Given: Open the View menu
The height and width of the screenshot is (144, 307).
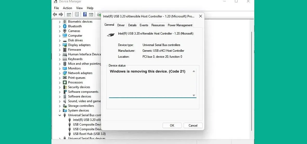Looking at the screenshot, I should point(79,8).
